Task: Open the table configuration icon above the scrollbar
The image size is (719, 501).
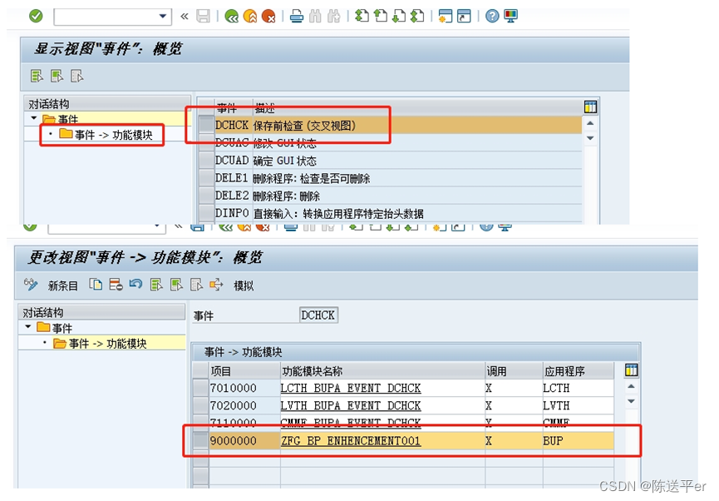Action: pyautogui.click(x=631, y=370)
